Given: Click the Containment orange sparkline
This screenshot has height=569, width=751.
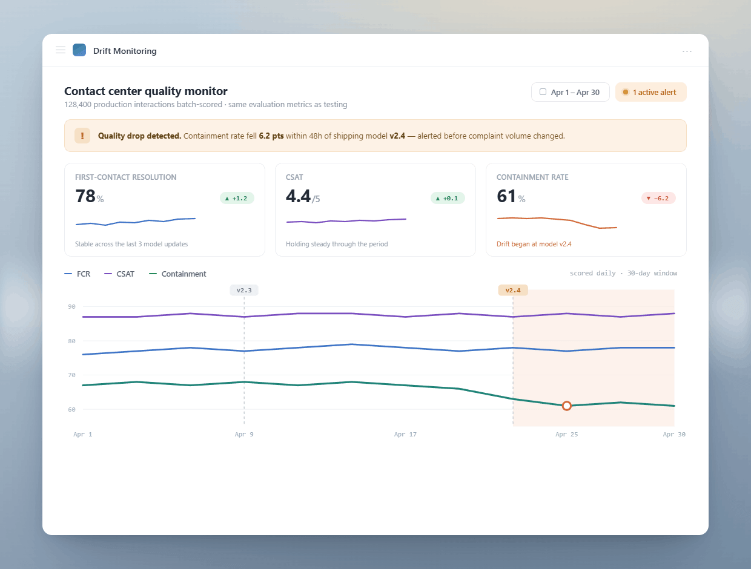Looking at the screenshot, I should click(557, 223).
